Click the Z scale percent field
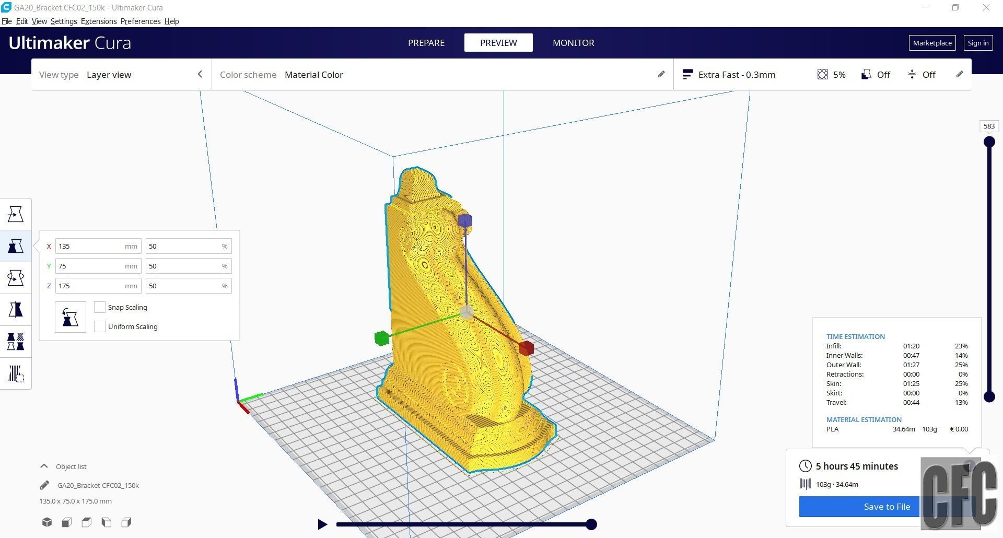This screenshot has height=538, width=1003. (x=189, y=286)
